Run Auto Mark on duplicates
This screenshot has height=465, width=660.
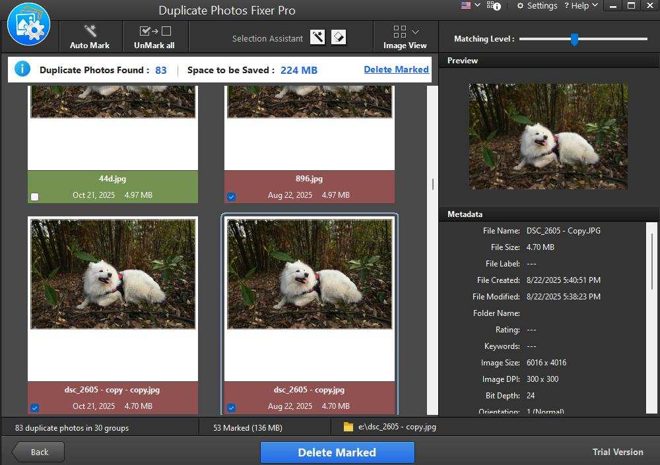coord(90,37)
